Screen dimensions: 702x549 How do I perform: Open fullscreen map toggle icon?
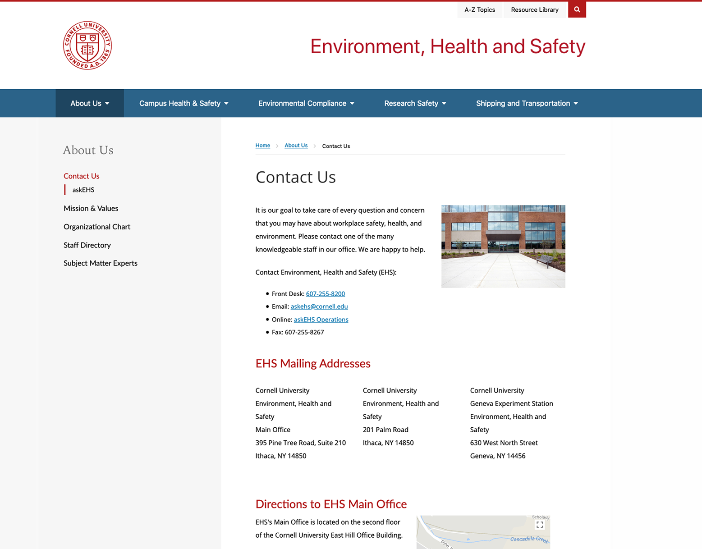point(540,524)
